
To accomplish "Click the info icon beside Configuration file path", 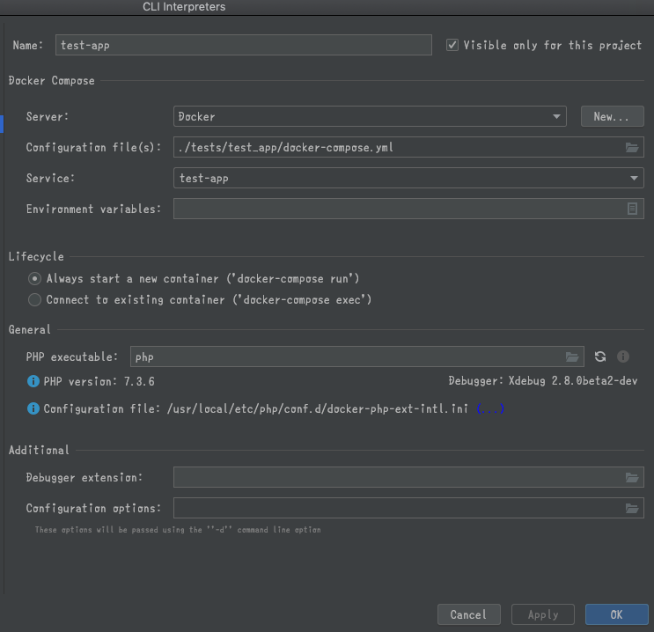I will point(33,408).
